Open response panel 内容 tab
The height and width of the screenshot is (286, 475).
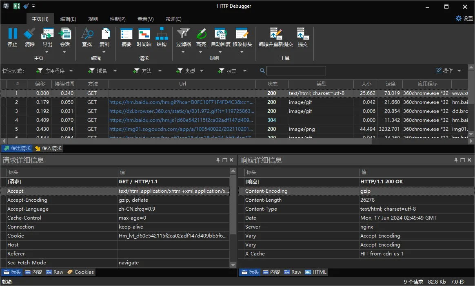271,272
